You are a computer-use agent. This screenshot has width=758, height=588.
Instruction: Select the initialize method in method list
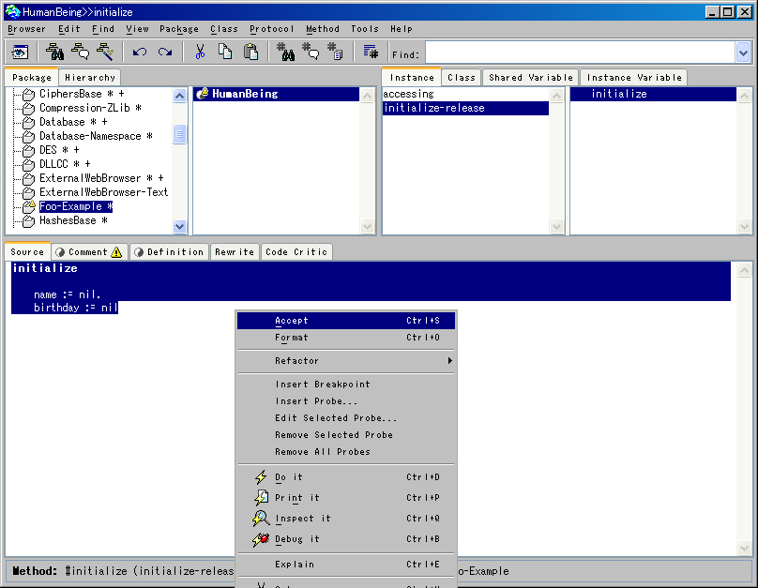[x=653, y=94]
